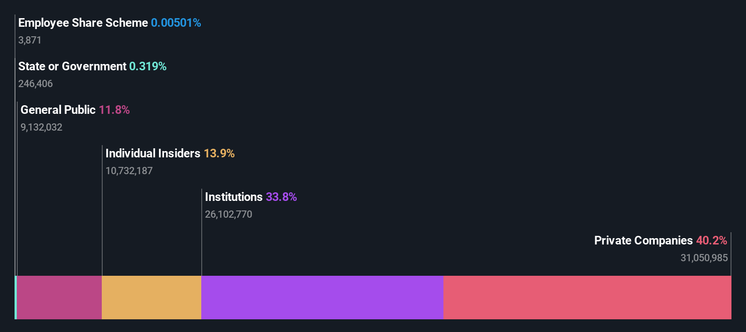Click the 26,102,770 share count
This screenshot has width=746, height=332.
click(x=229, y=214)
